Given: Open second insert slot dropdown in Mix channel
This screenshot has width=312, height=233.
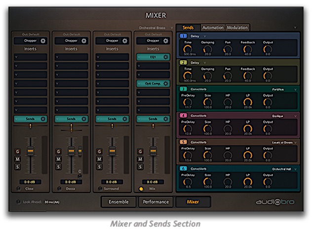Looking at the screenshot, I should tap(139, 66).
